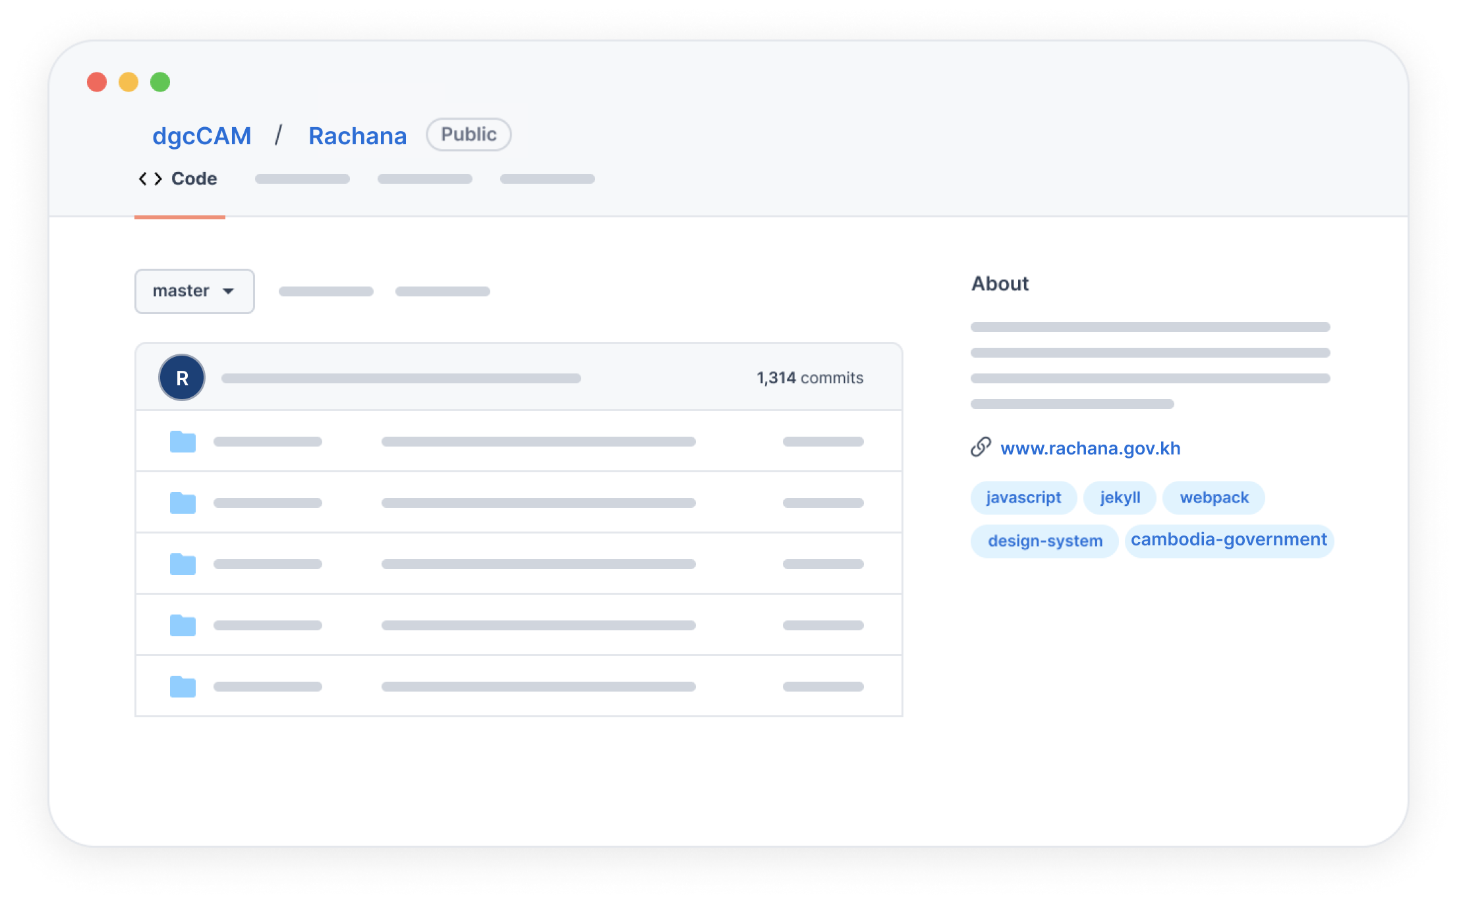
Task: Open the dgcCAM organization link
Action: [202, 136]
